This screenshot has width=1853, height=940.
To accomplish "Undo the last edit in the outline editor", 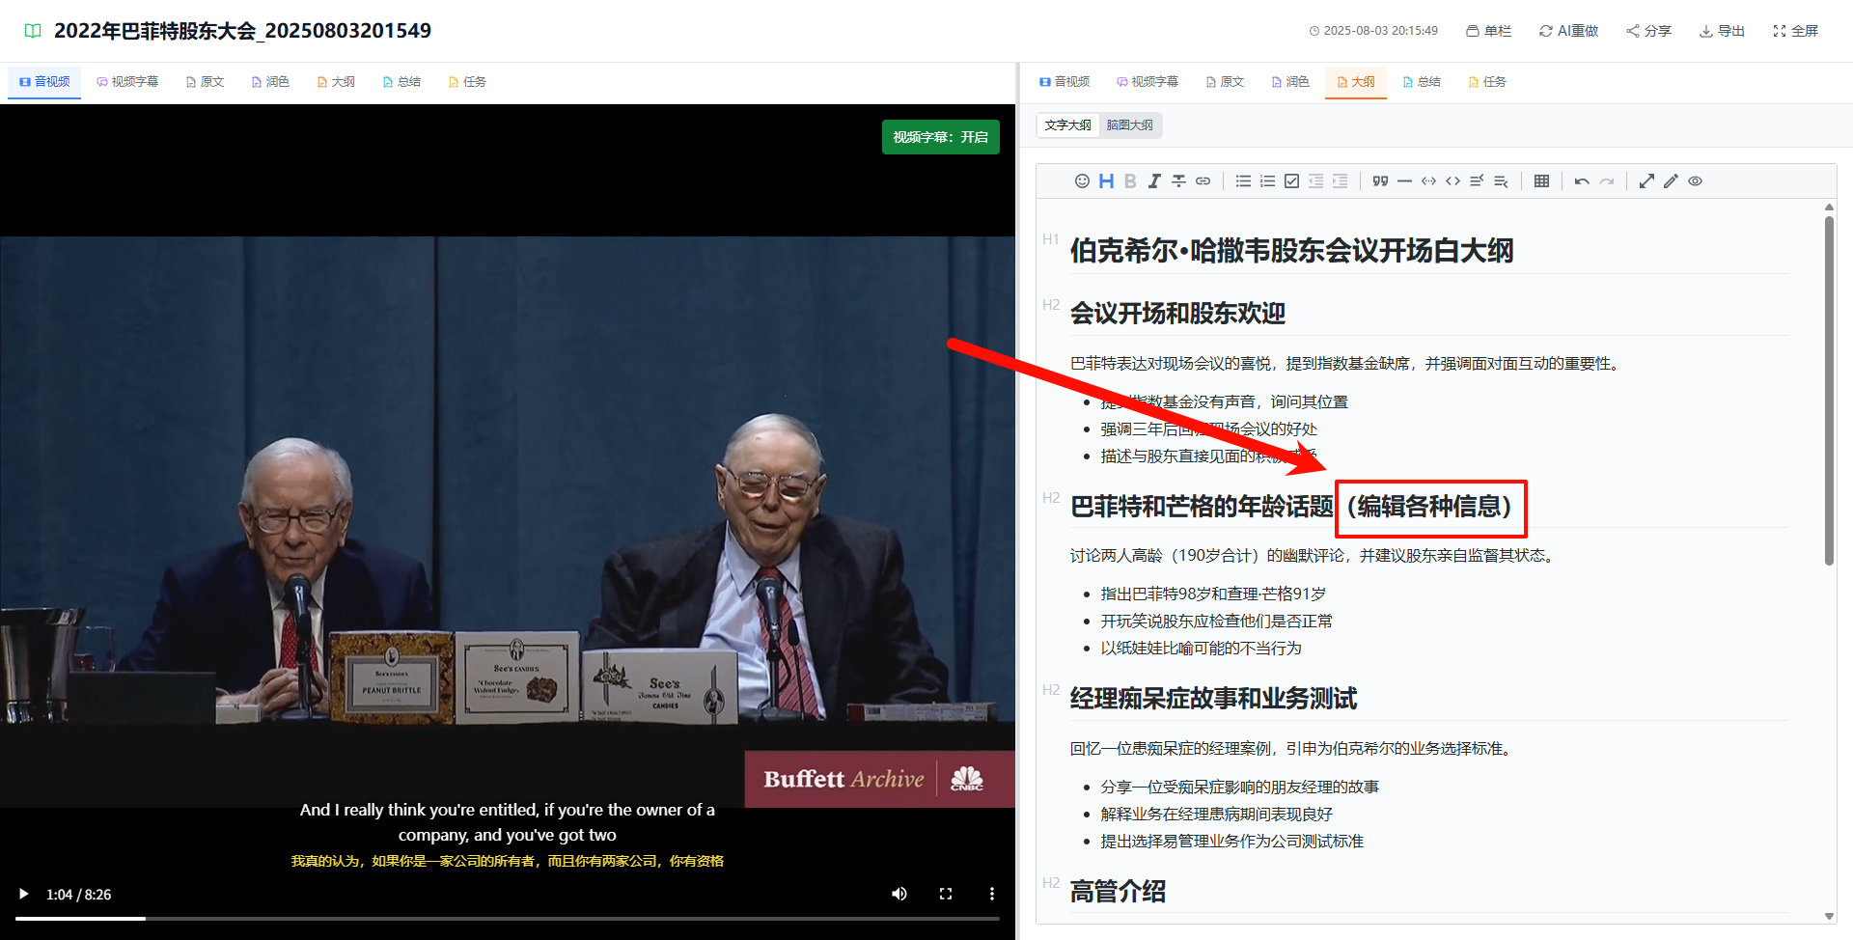I will [x=1582, y=181].
